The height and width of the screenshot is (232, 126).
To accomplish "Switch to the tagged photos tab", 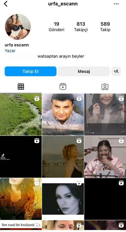I will click(105, 87).
